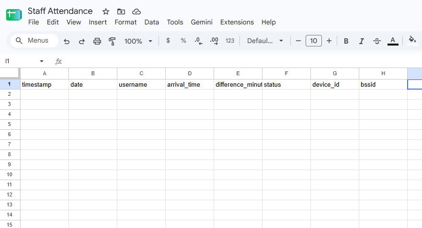
Task: Select the 'arrival_time' cell
Action: pyautogui.click(x=190, y=84)
